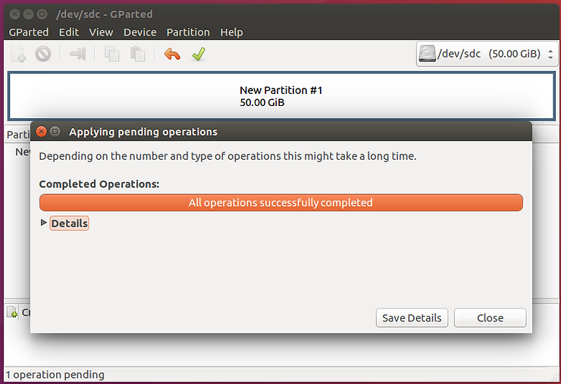Click the Resize/Move toolbar icon
The width and height of the screenshot is (561, 384).
(x=77, y=54)
